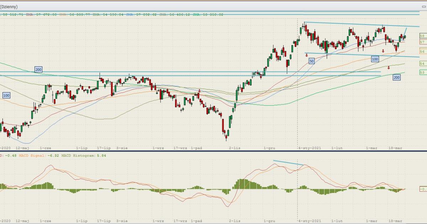This screenshot has height=224, width=427.
Task: Select the 54 price tag on right axis
Action: 422,63
